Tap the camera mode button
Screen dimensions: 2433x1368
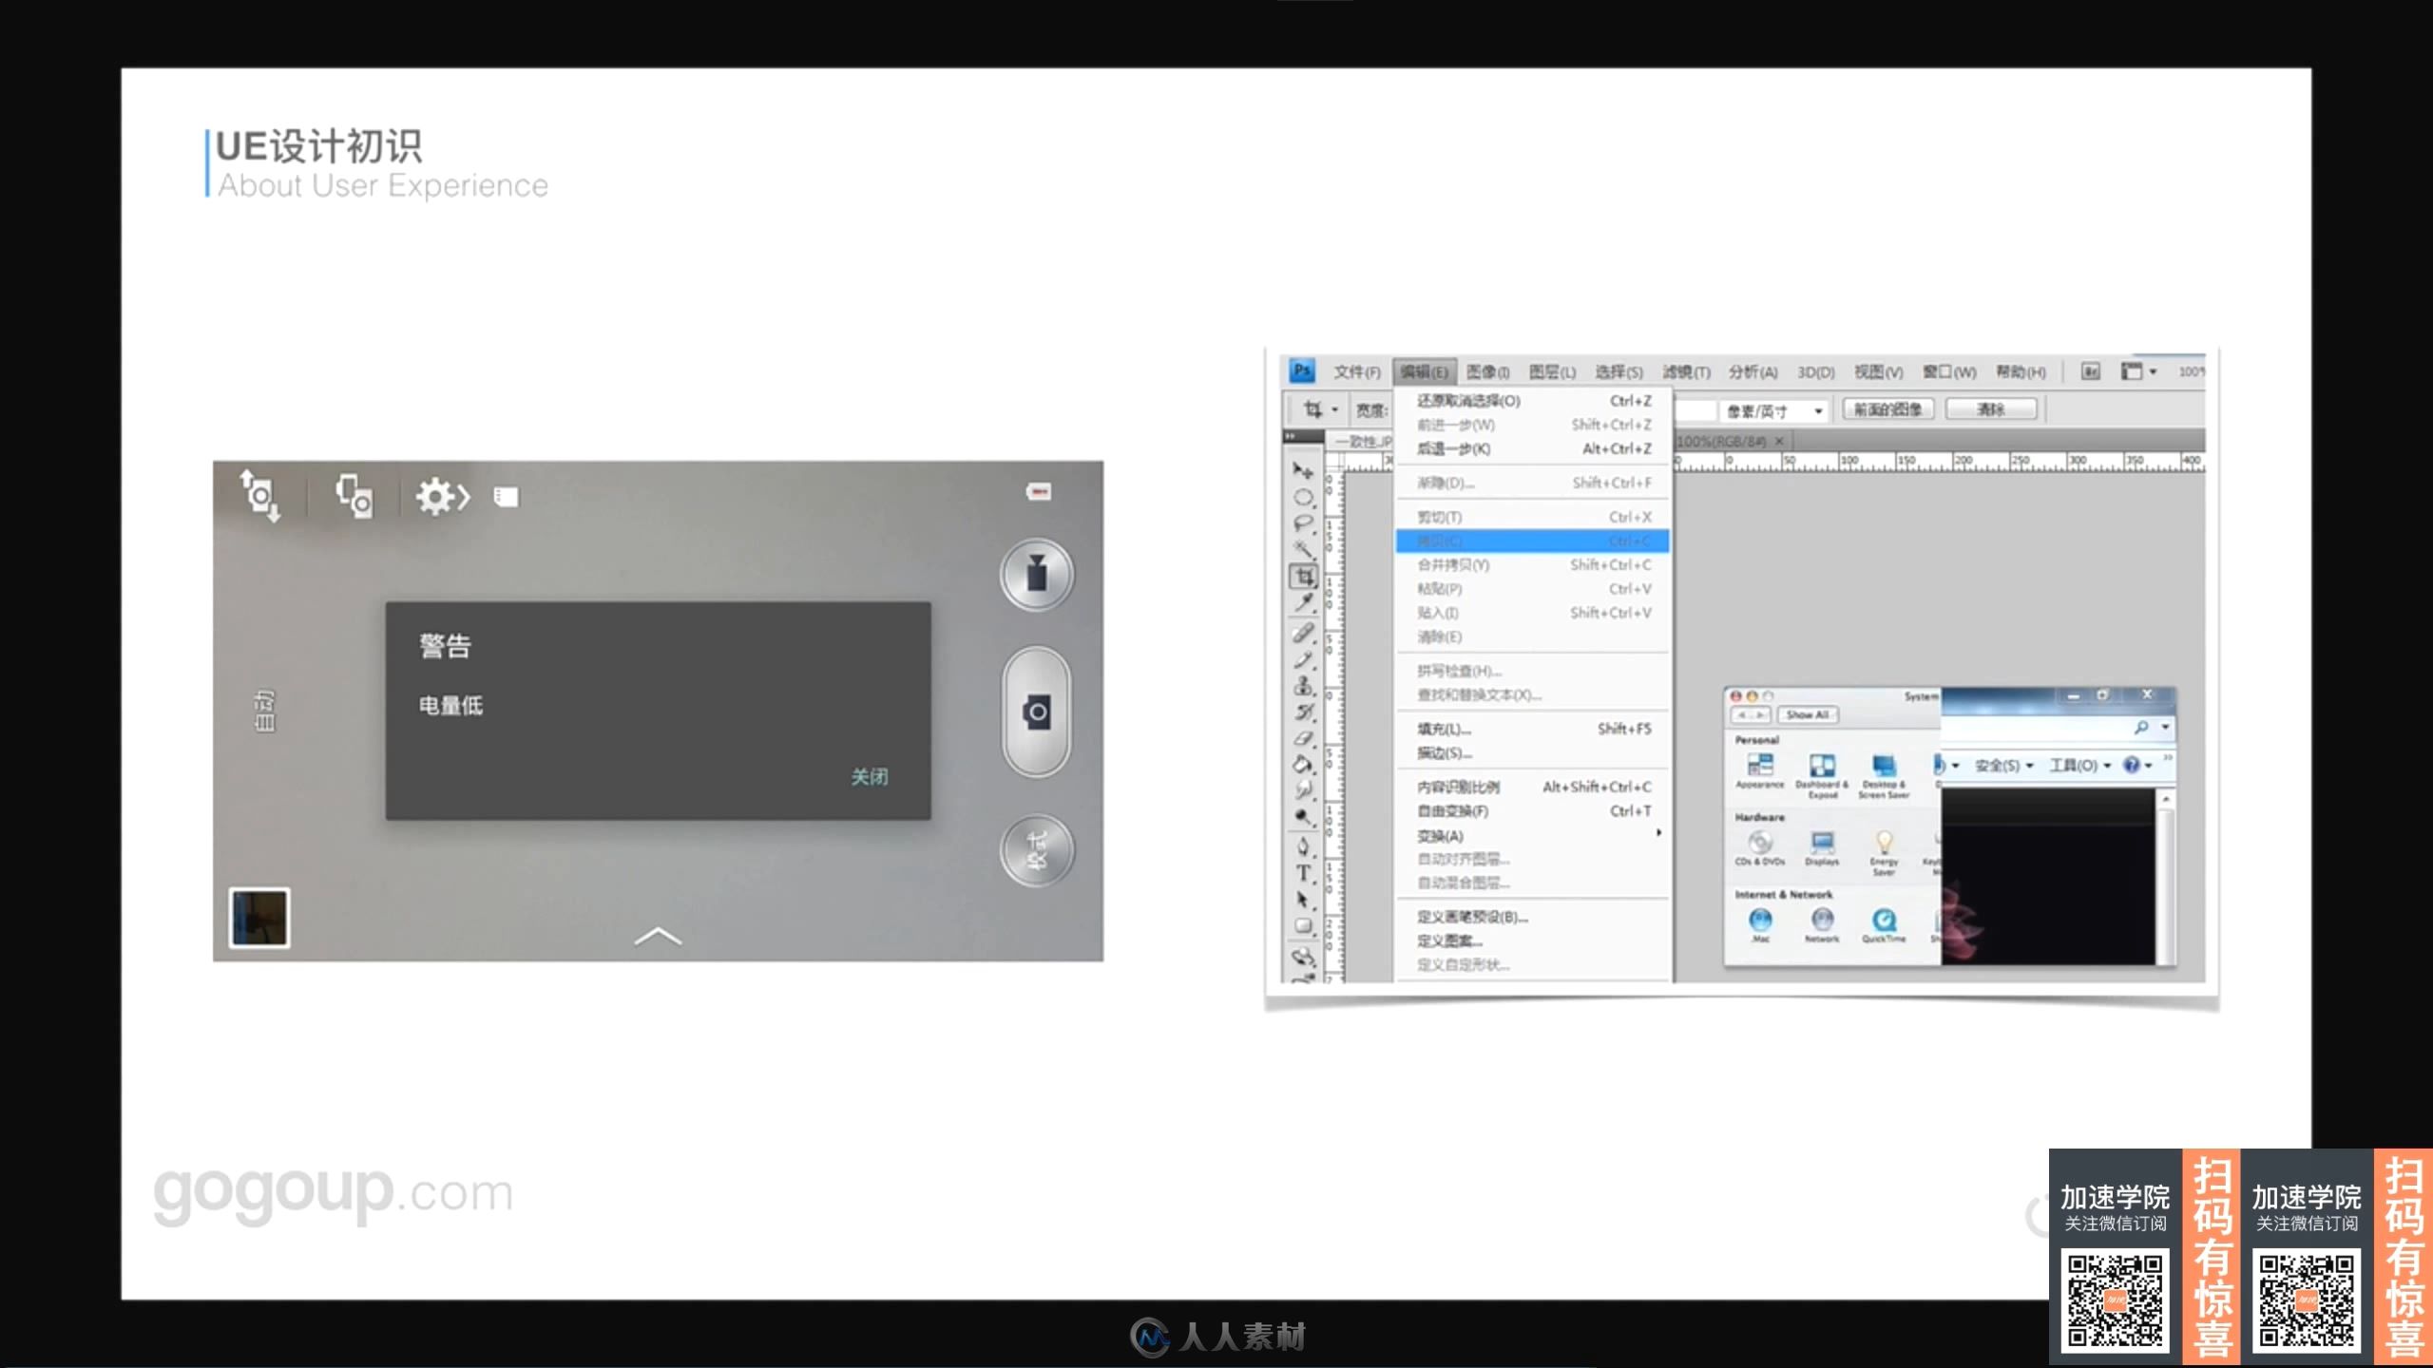click(x=1036, y=850)
